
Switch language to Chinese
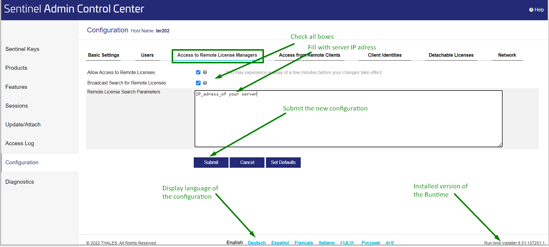pyautogui.click(x=390, y=243)
